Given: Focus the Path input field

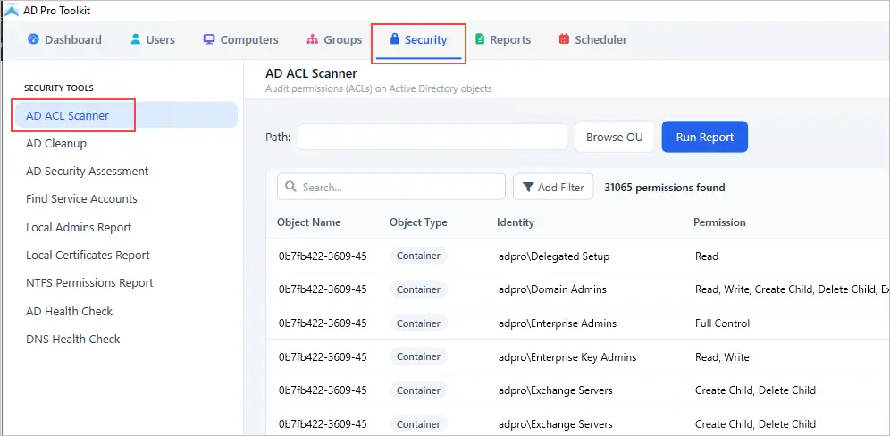Looking at the screenshot, I should click(432, 137).
